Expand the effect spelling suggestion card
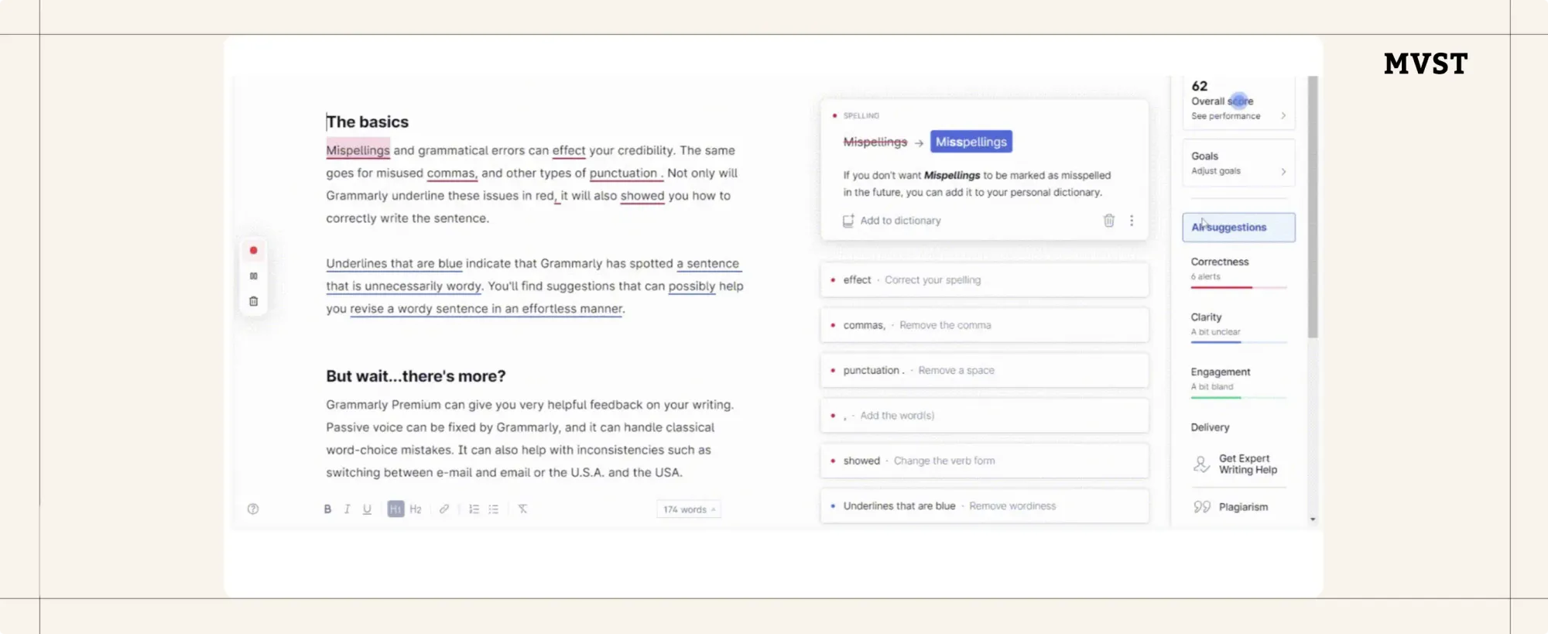Image resolution: width=1548 pixels, height=634 pixels. 985,280
